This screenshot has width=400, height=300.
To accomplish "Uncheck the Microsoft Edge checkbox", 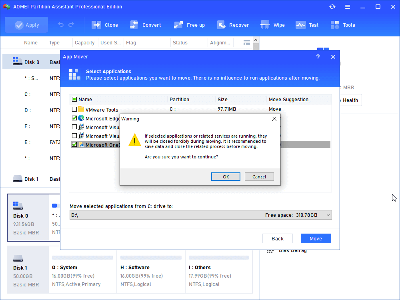I will pos(74,118).
